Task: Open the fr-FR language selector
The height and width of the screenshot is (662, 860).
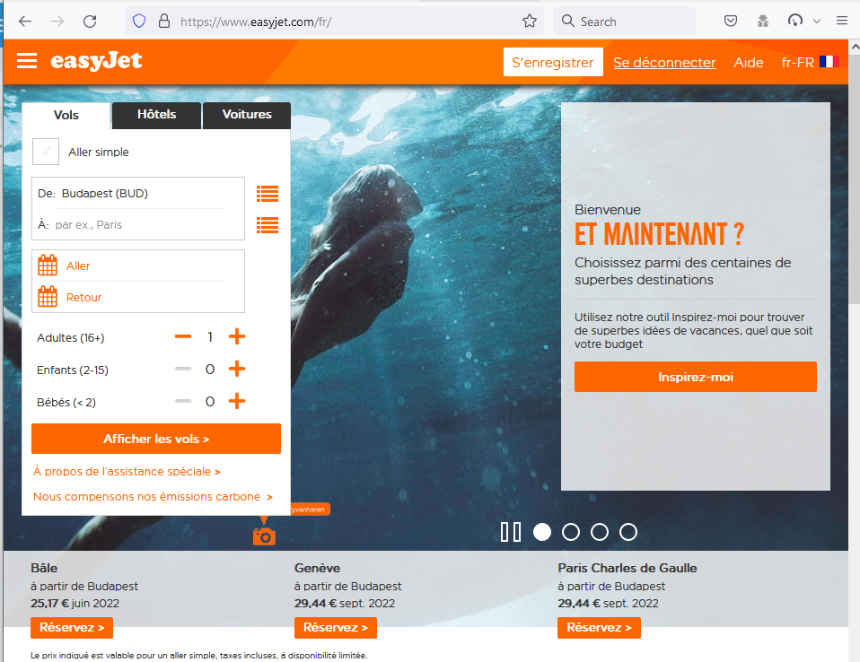Action: tap(798, 62)
